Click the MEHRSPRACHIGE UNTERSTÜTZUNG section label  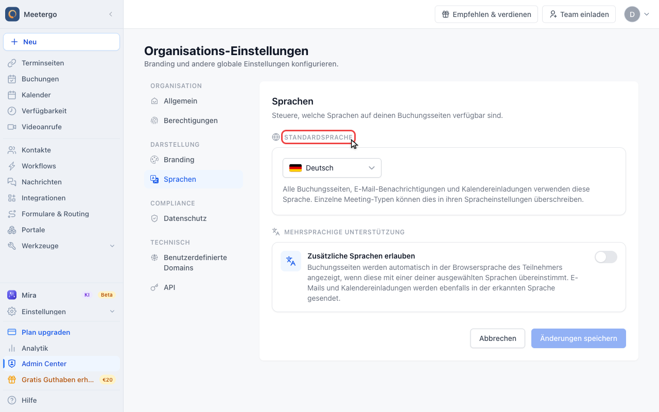coord(344,232)
